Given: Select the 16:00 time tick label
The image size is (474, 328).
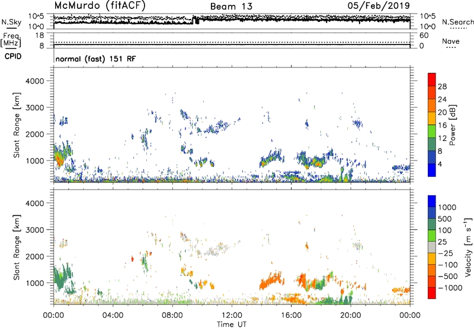Looking at the screenshot, I should (291, 316).
